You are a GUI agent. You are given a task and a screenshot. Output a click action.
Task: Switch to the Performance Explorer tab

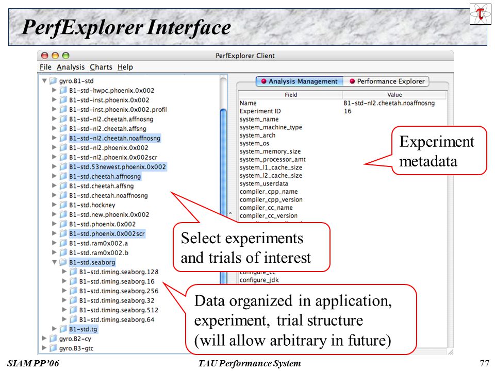tap(387, 81)
